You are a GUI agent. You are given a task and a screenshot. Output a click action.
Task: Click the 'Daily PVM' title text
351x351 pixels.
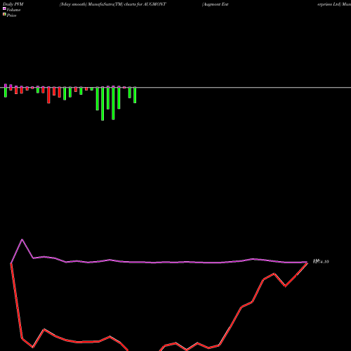pyautogui.click(x=13, y=4)
